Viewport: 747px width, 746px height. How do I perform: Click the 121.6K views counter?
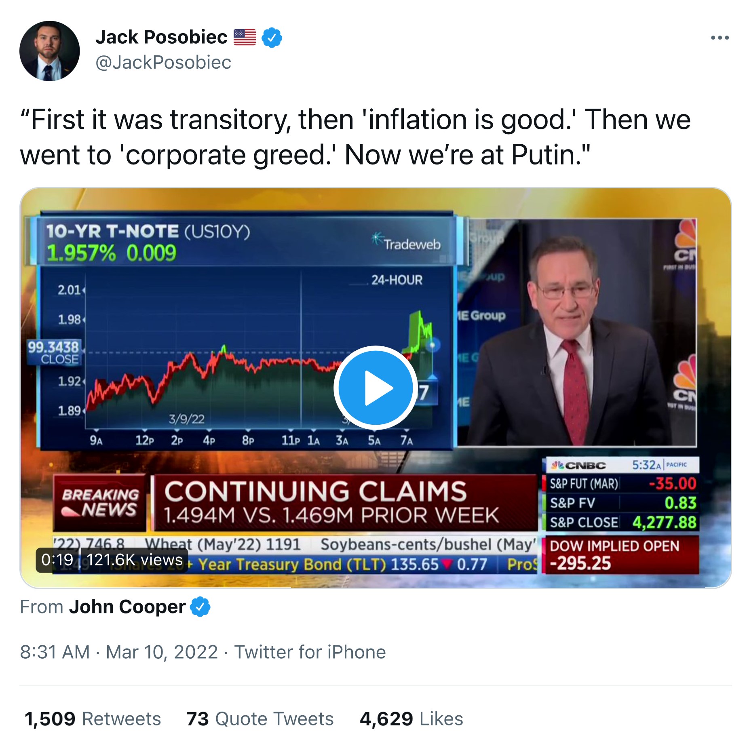135,560
